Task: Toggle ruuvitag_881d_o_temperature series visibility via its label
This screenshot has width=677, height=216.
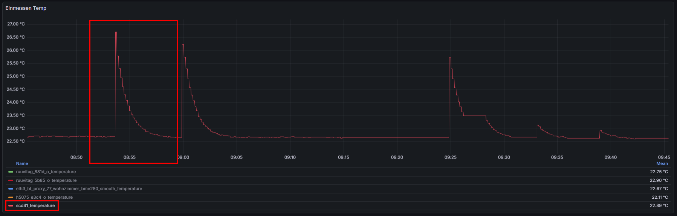Action: point(46,172)
